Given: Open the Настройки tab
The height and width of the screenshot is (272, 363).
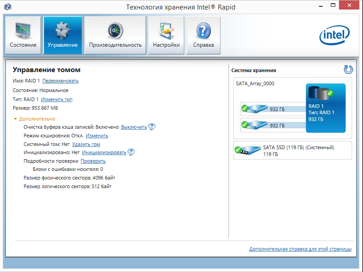Looking at the screenshot, I should 166,35.
